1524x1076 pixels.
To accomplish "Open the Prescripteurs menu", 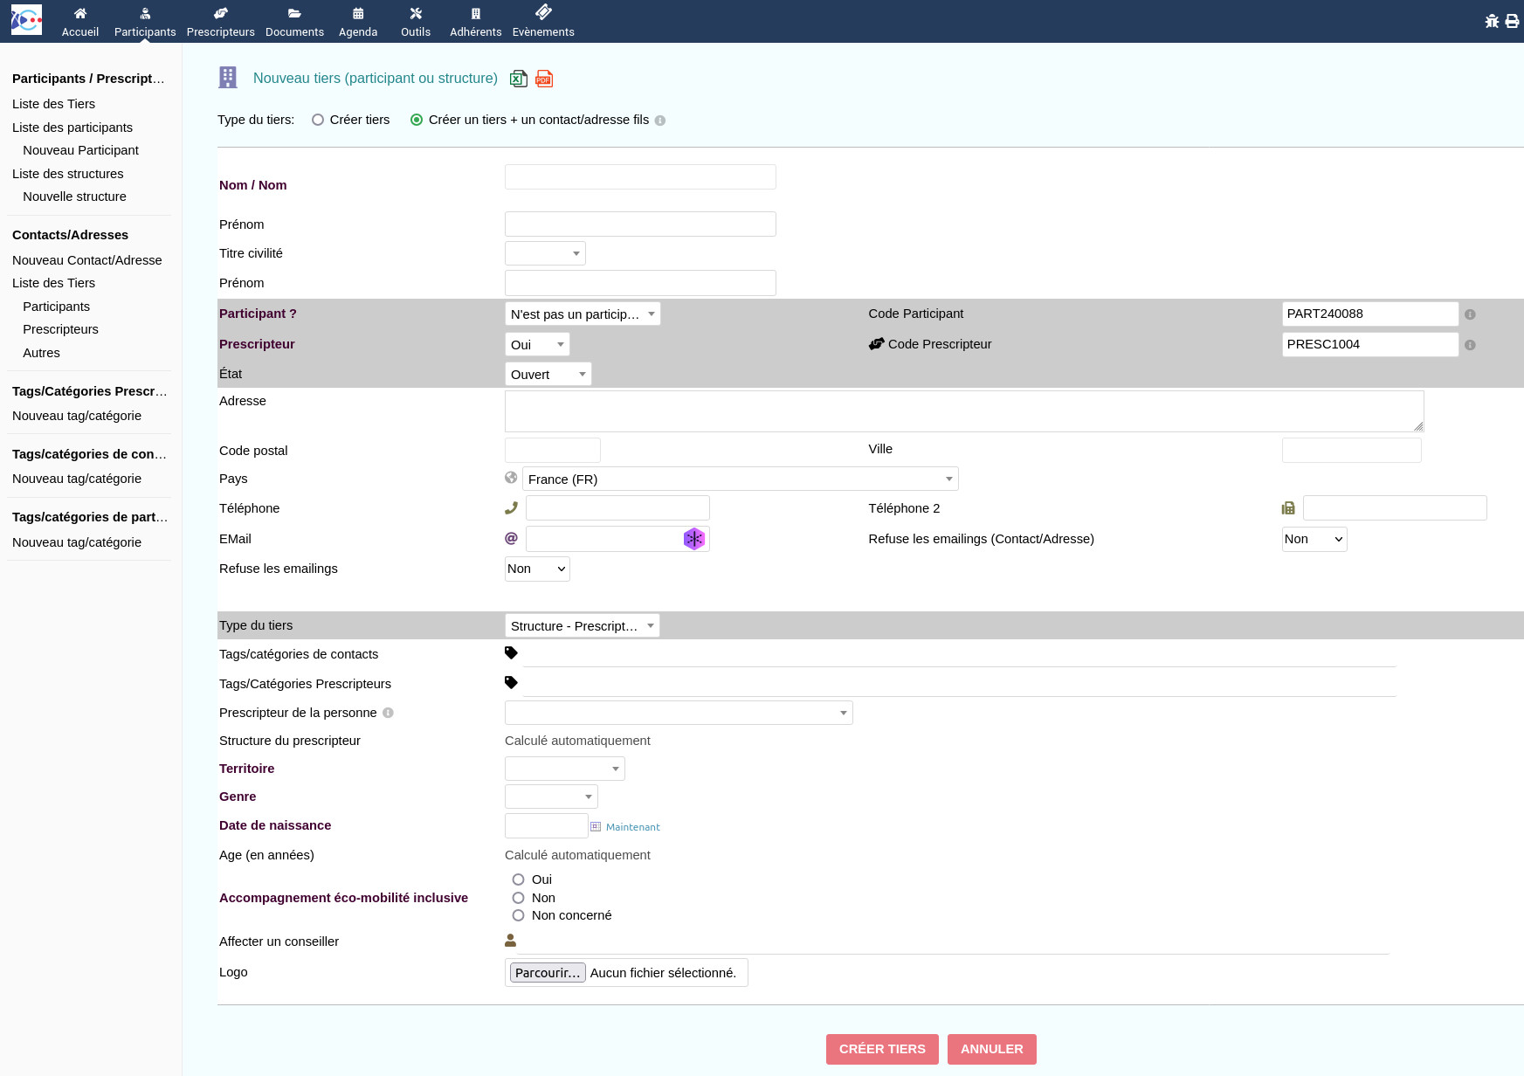I will (x=220, y=21).
